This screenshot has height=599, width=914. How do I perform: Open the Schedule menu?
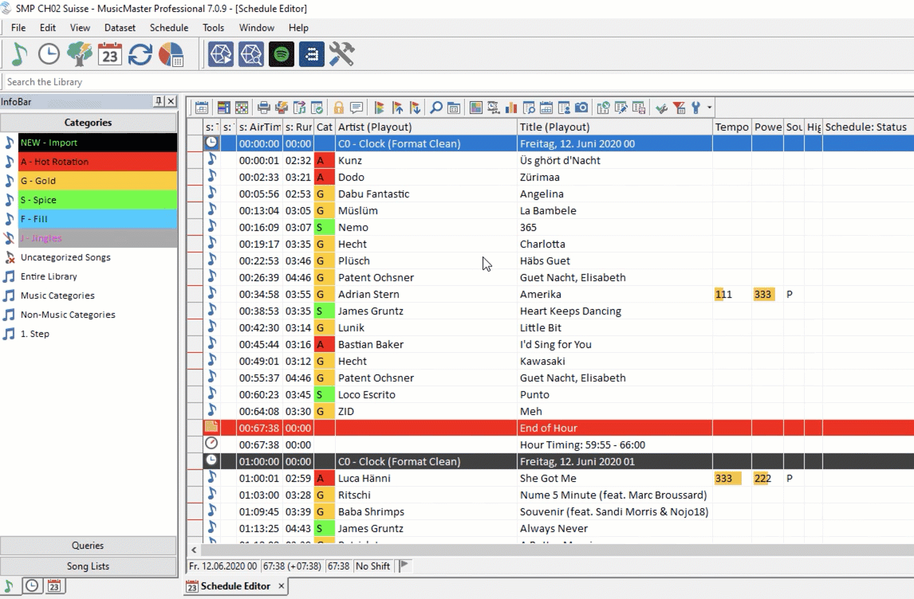pos(169,27)
